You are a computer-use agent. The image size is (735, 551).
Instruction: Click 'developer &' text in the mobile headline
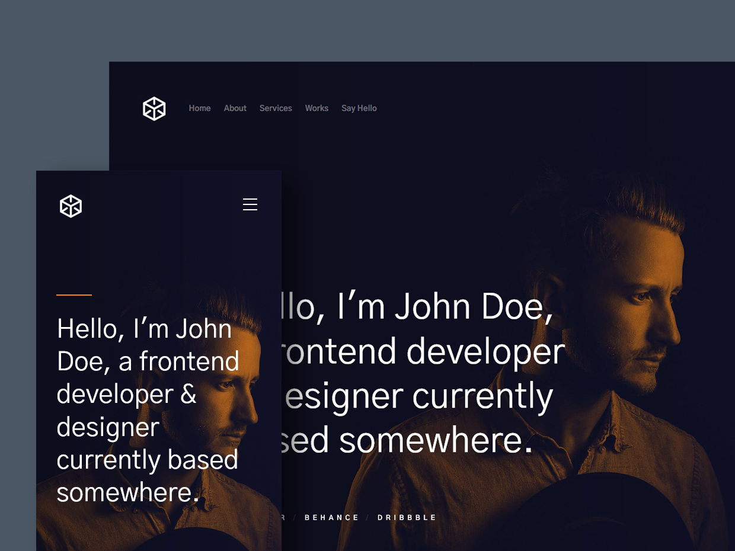126,395
